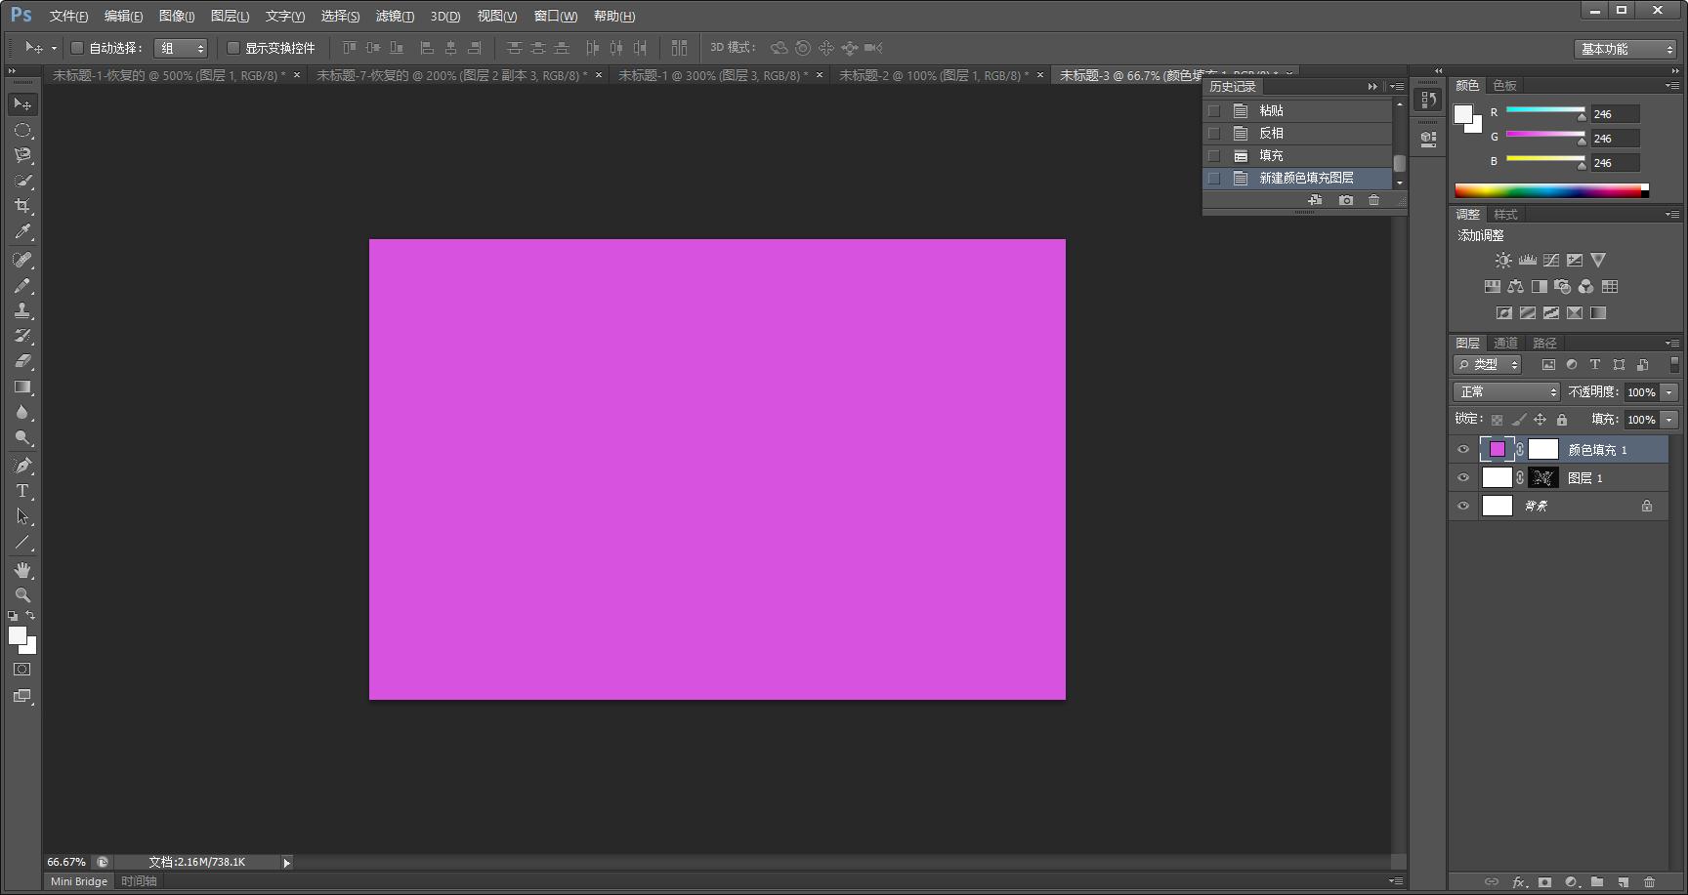This screenshot has height=895, width=1688.
Task: Select the Hand tool
Action: (22, 570)
